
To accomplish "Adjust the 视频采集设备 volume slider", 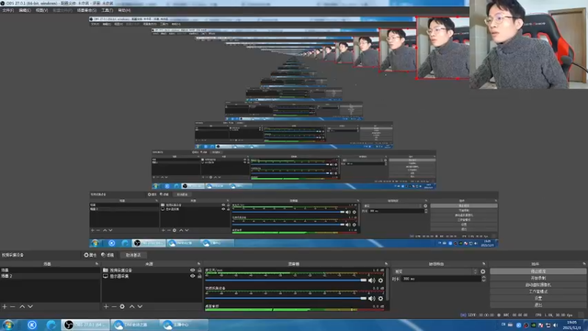I will [x=286, y=299].
